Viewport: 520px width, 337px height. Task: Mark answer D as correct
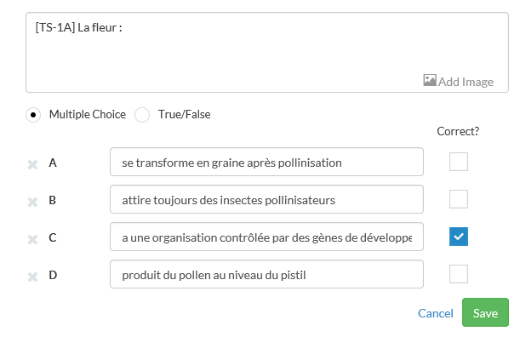pos(459,274)
